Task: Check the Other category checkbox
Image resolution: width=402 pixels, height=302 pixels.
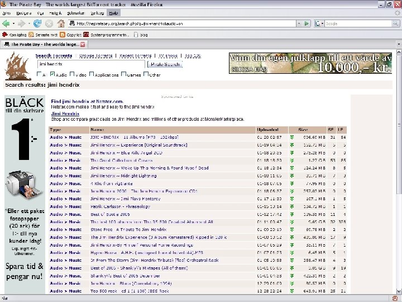Action: click(146, 74)
